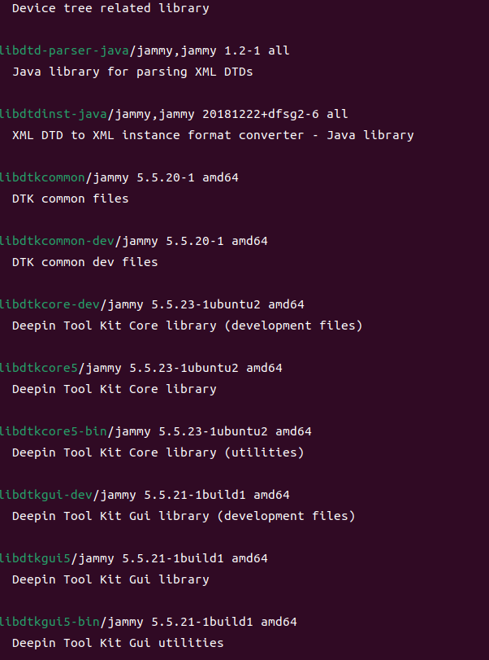Select package name 'libdtkgui5-bin'
Viewport: 489px width, 660px height.
pos(50,623)
